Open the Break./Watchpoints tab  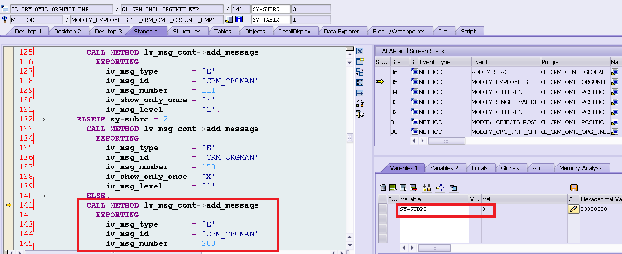(x=399, y=31)
